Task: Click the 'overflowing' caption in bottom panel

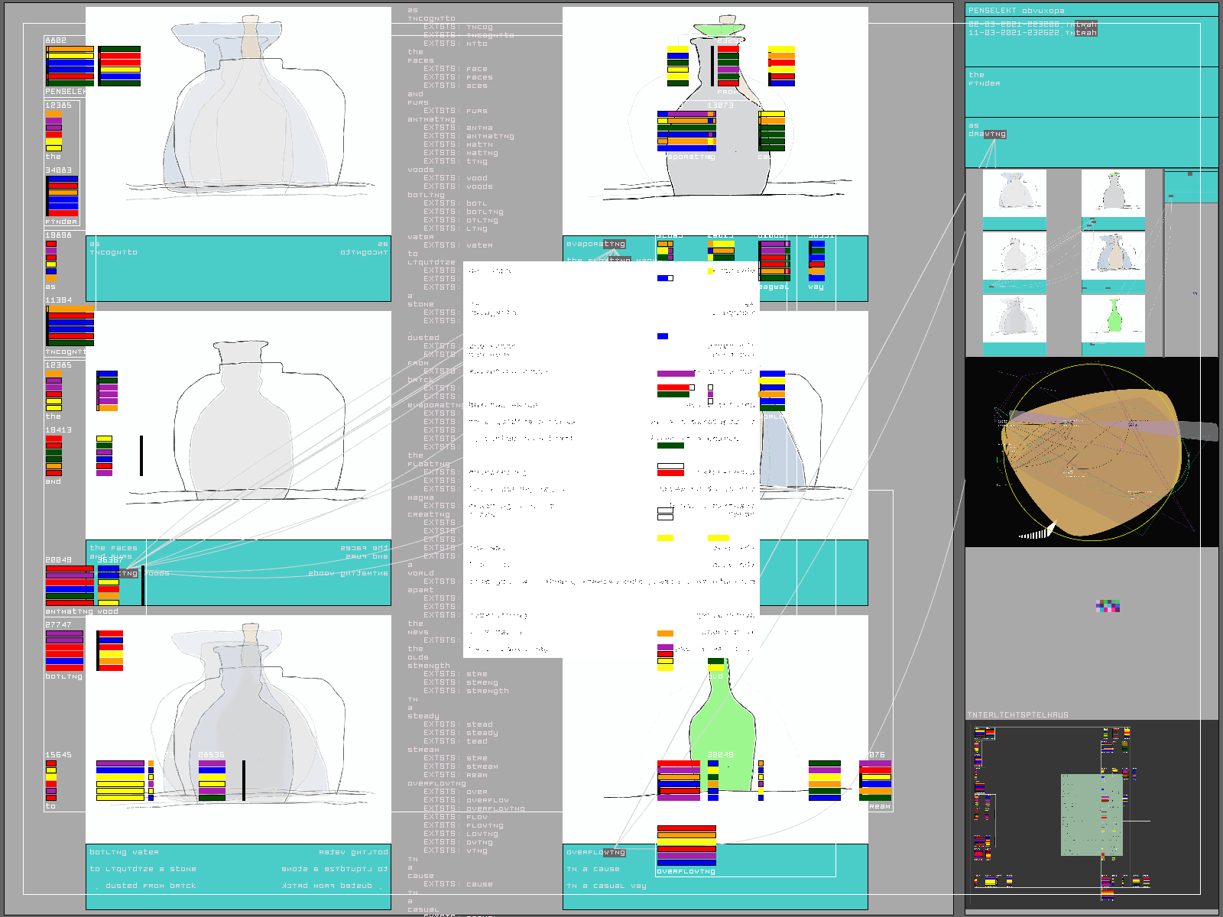Action: tap(596, 852)
